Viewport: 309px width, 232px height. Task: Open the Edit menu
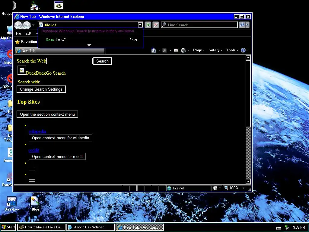28,34
